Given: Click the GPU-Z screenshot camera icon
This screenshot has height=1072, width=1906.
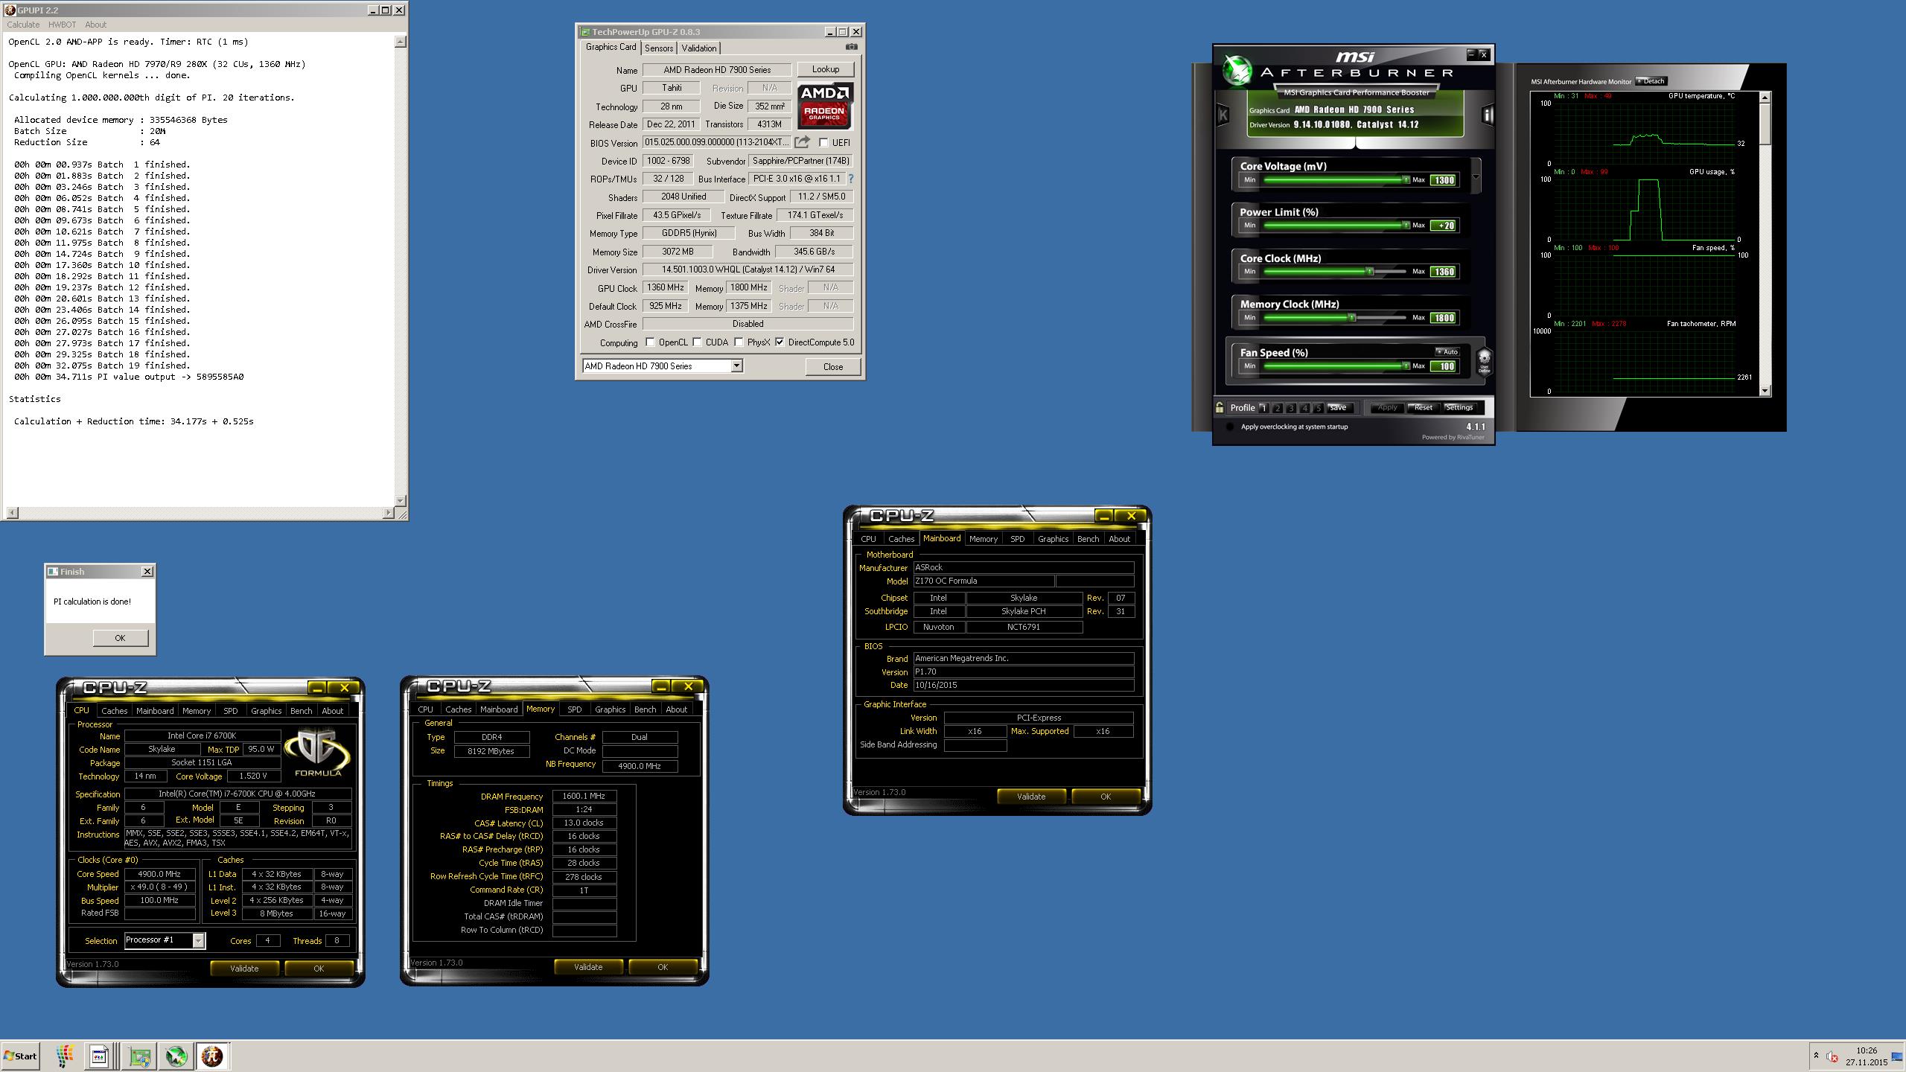Looking at the screenshot, I should pos(851,47).
